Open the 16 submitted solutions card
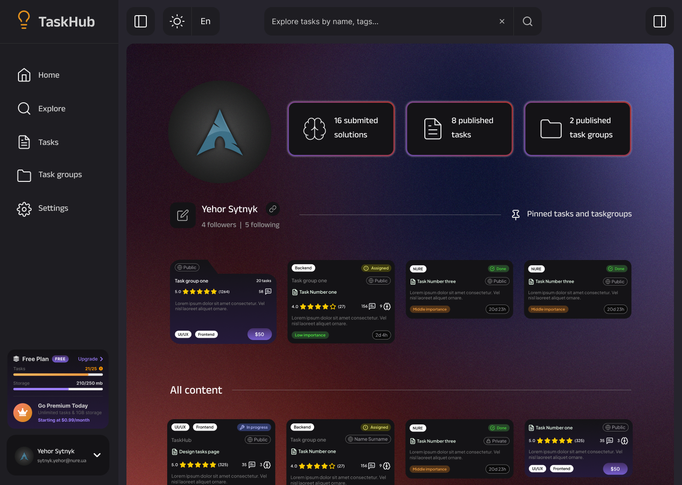The height and width of the screenshot is (485, 682). pos(341,128)
